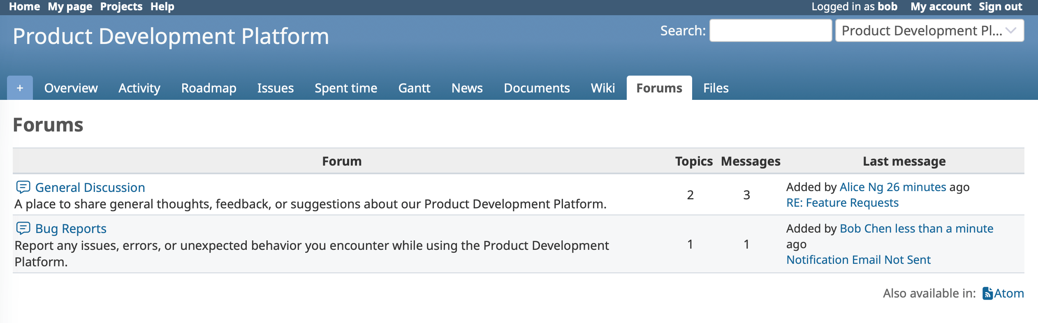
Task: Click General Discussion messages count 3
Action: (x=746, y=195)
